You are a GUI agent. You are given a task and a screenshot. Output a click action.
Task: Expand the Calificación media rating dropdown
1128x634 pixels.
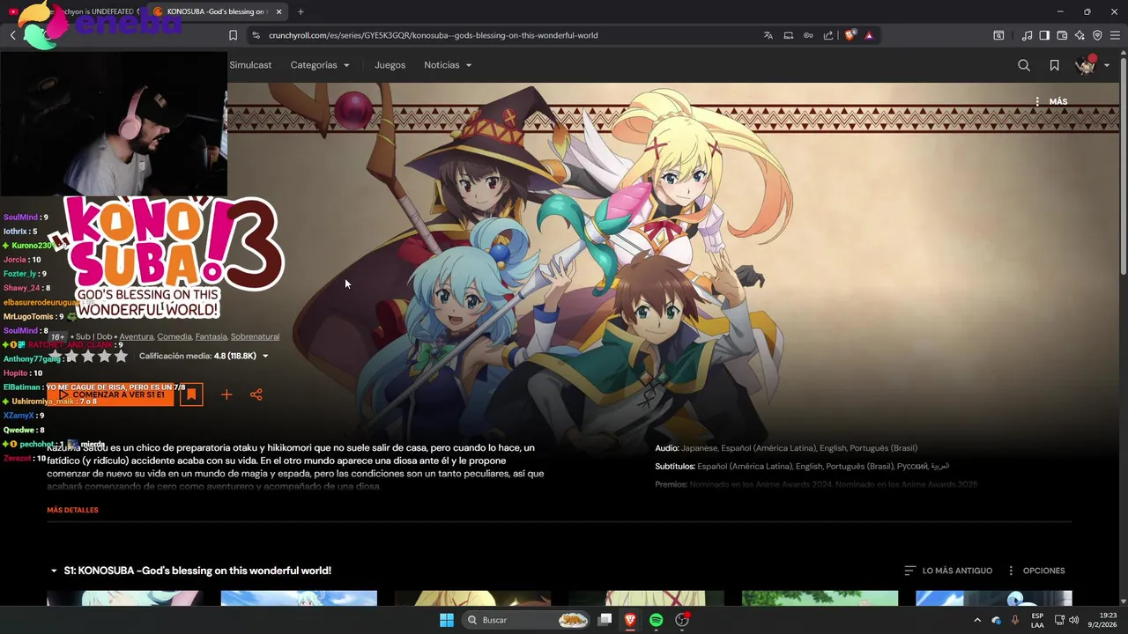point(204,356)
